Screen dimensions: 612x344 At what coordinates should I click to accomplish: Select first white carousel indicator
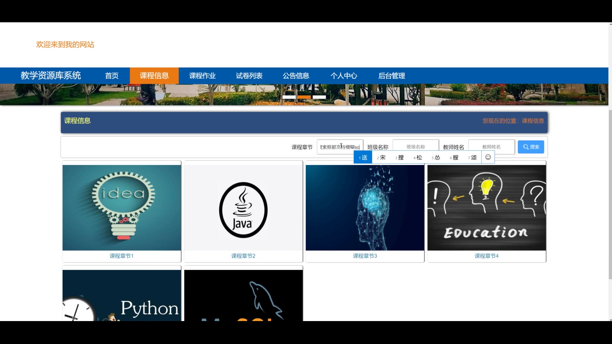coord(289,97)
